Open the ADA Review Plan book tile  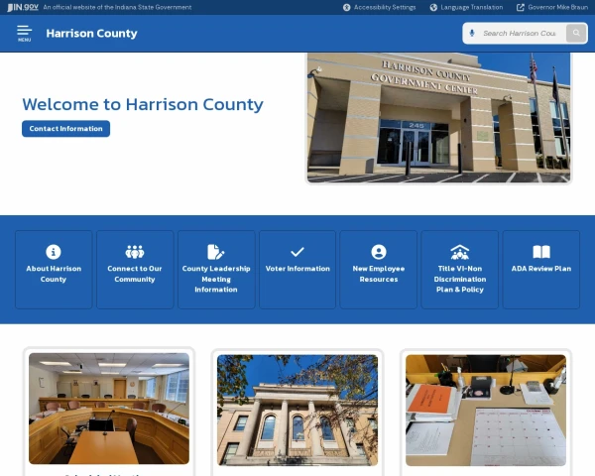(x=541, y=270)
